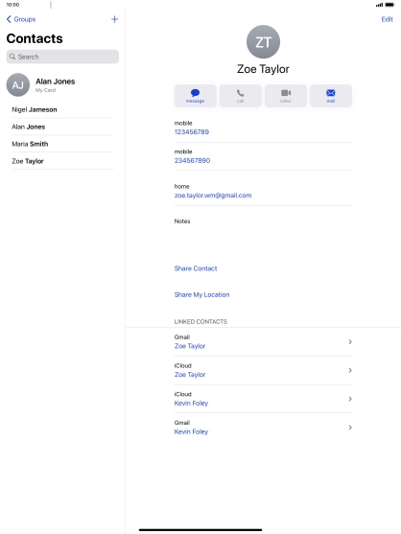Click the Edit button
Viewport: 401px width, 534px height.
387,19
